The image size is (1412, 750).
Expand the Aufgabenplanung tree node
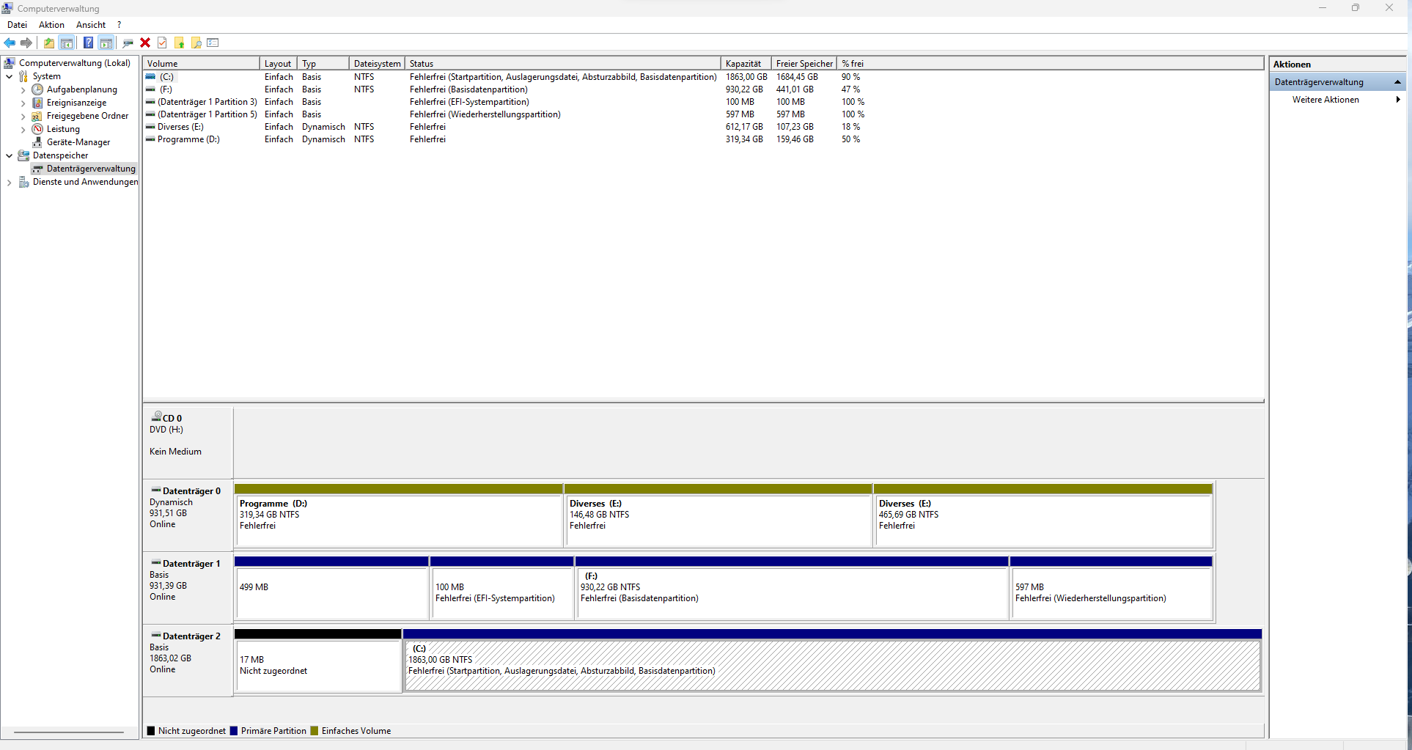click(x=23, y=90)
